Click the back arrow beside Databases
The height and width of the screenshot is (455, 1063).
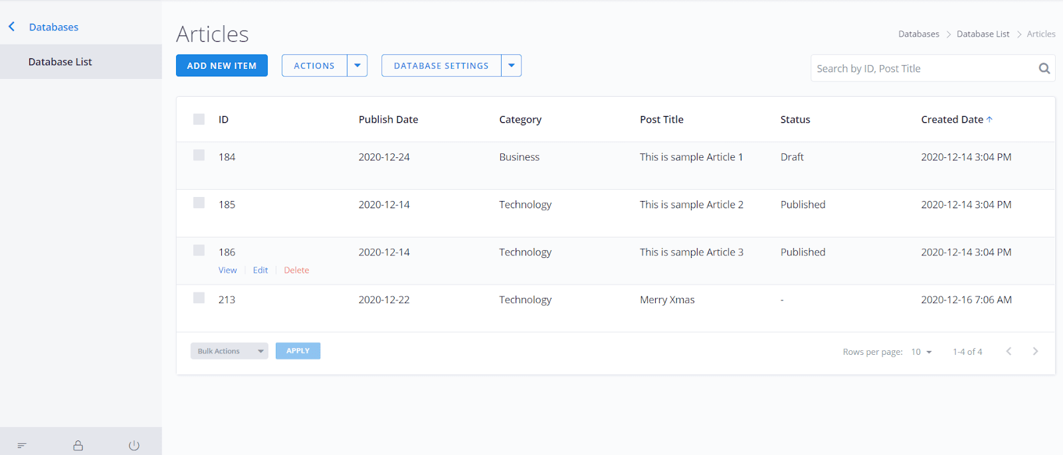click(11, 27)
